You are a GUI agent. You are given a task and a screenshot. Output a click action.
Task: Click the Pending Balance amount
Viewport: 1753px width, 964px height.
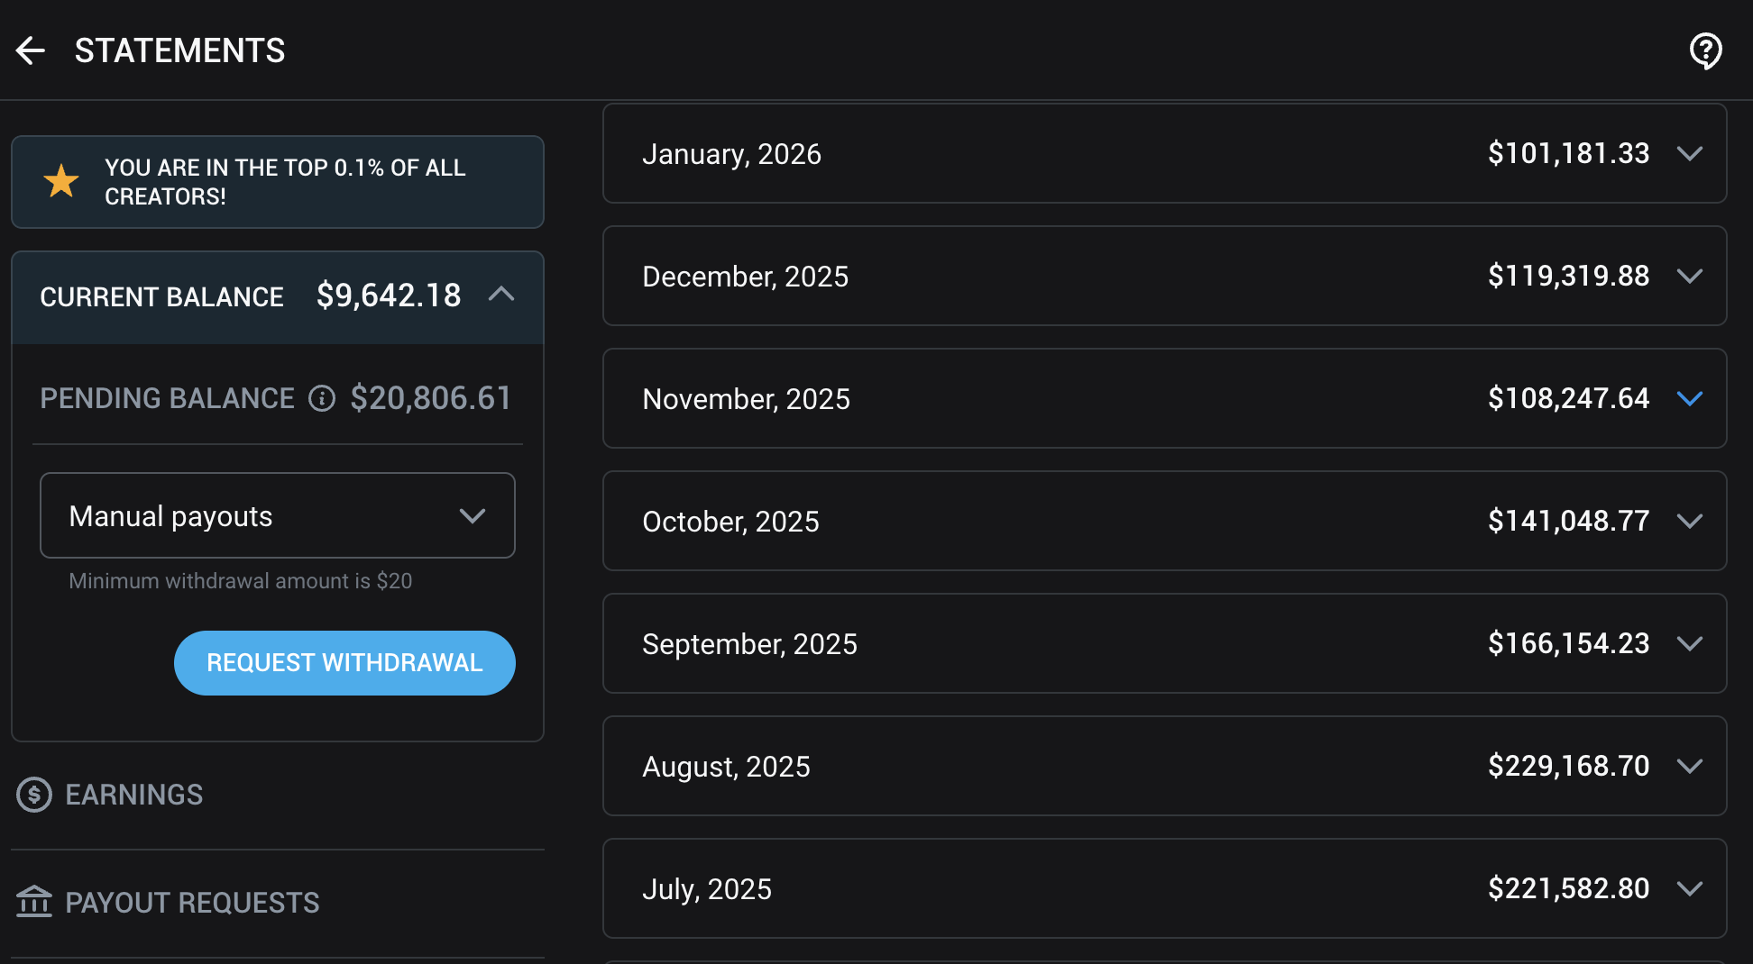click(x=431, y=398)
